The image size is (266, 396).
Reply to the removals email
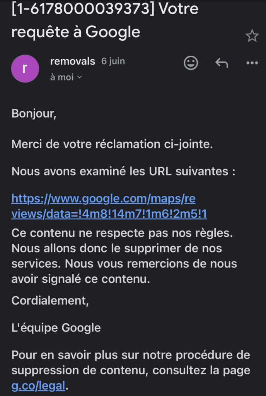[x=222, y=63]
